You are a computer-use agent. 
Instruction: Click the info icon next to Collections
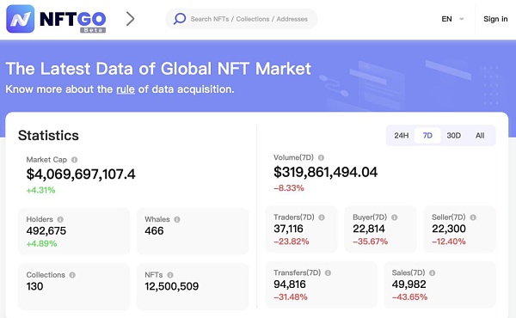click(72, 275)
